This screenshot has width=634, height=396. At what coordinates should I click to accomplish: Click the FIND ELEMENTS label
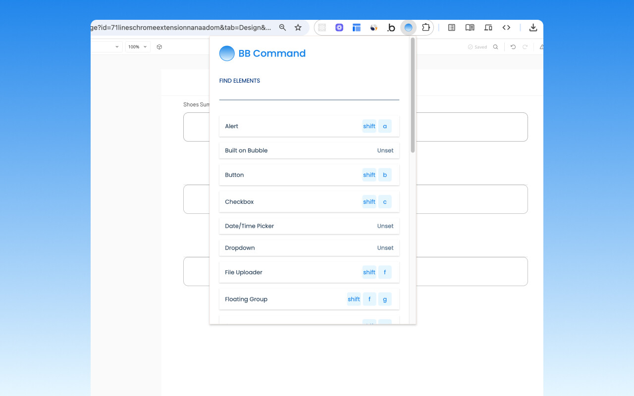[x=240, y=81]
